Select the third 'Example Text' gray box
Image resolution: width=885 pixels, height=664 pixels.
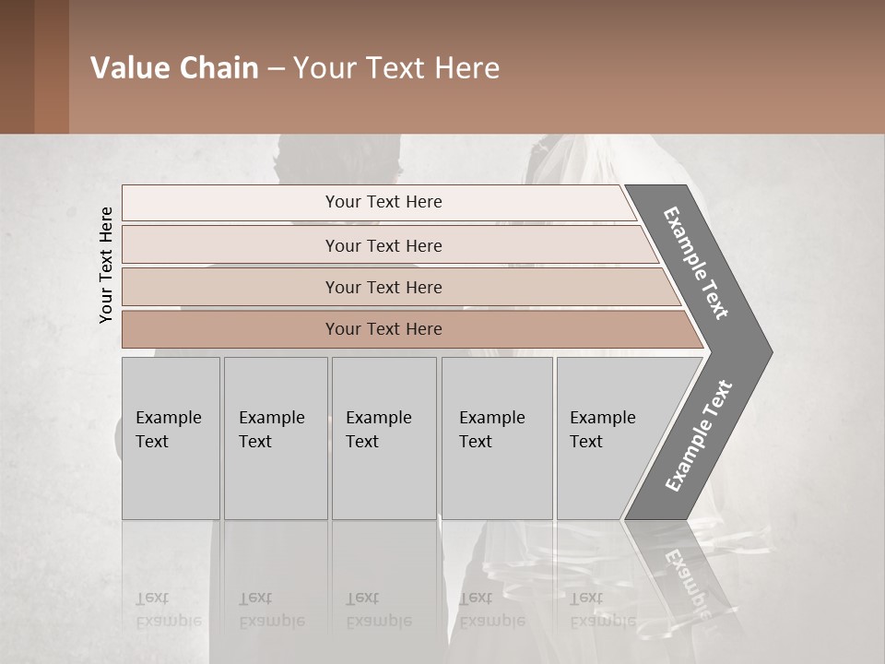[x=383, y=438]
